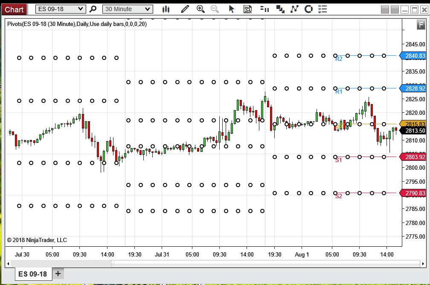The height and width of the screenshot is (285, 430).
Task: Click the 2775.00 price axis label
Action: tap(415, 237)
